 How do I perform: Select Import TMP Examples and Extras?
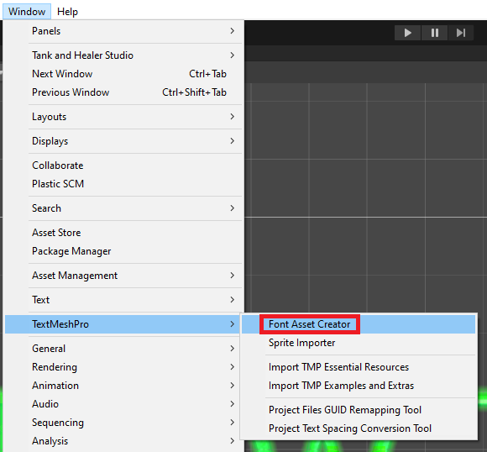[x=359, y=386]
